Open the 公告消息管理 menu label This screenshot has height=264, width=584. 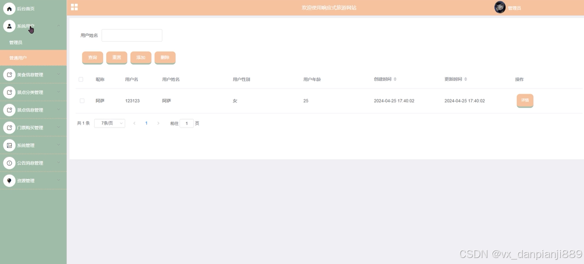[x=30, y=163]
